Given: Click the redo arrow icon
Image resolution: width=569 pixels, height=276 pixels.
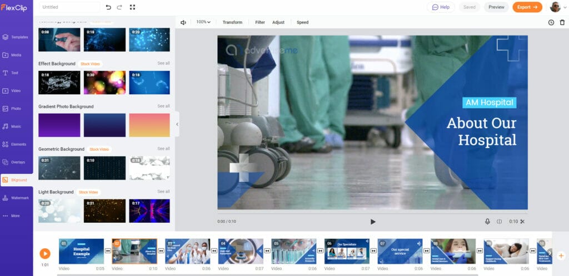Looking at the screenshot, I should tap(119, 7).
